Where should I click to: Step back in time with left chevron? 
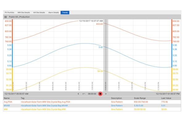coord(78,94)
